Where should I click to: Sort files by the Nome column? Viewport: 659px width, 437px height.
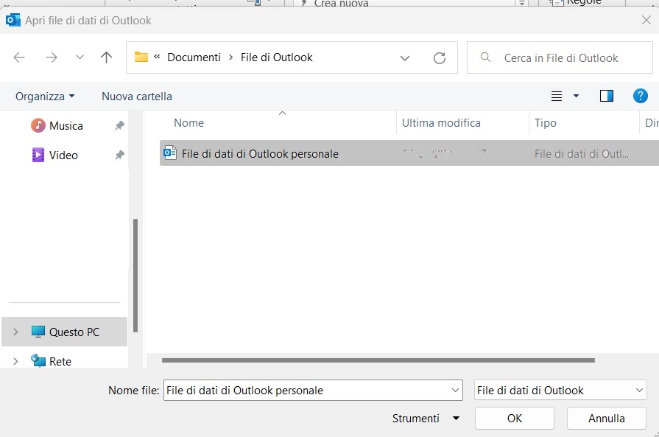(x=188, y=123)
